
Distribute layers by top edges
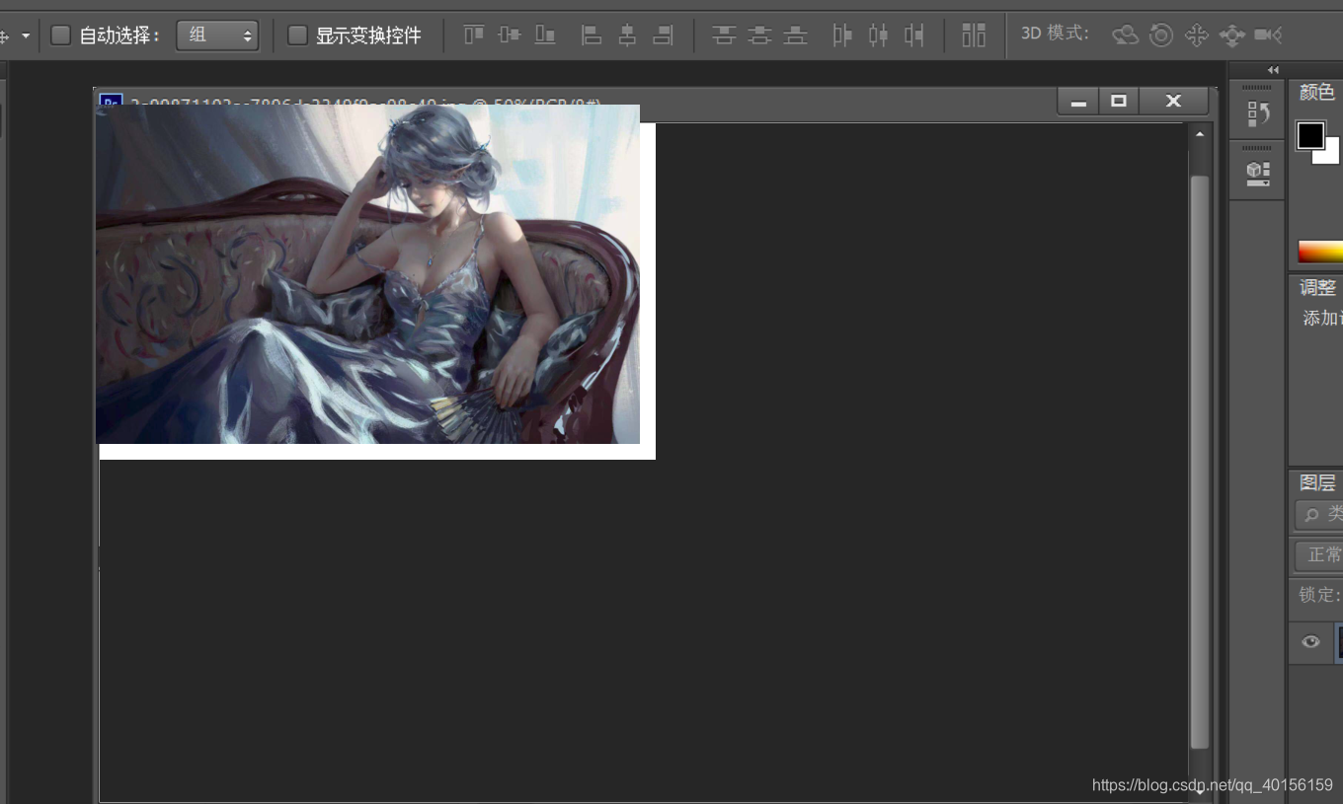[x=724, y=36]
